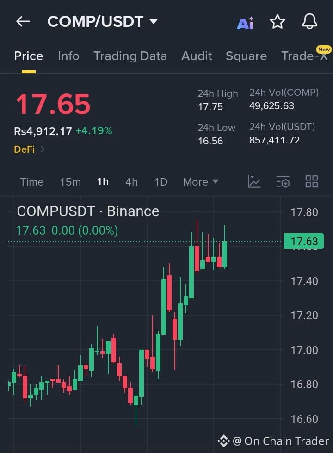Tap the Rs4,912.17 converted price
The height and width of the screenshot is (453, 333).
click(x=43, y=131)
